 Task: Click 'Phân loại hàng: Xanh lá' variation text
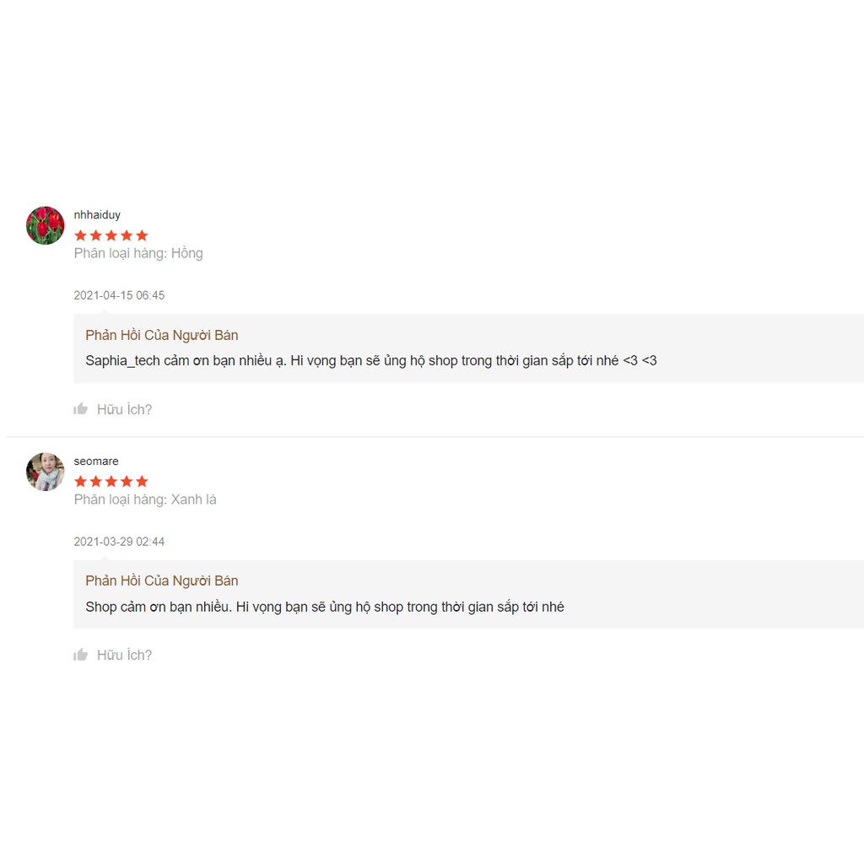(145, 499)
